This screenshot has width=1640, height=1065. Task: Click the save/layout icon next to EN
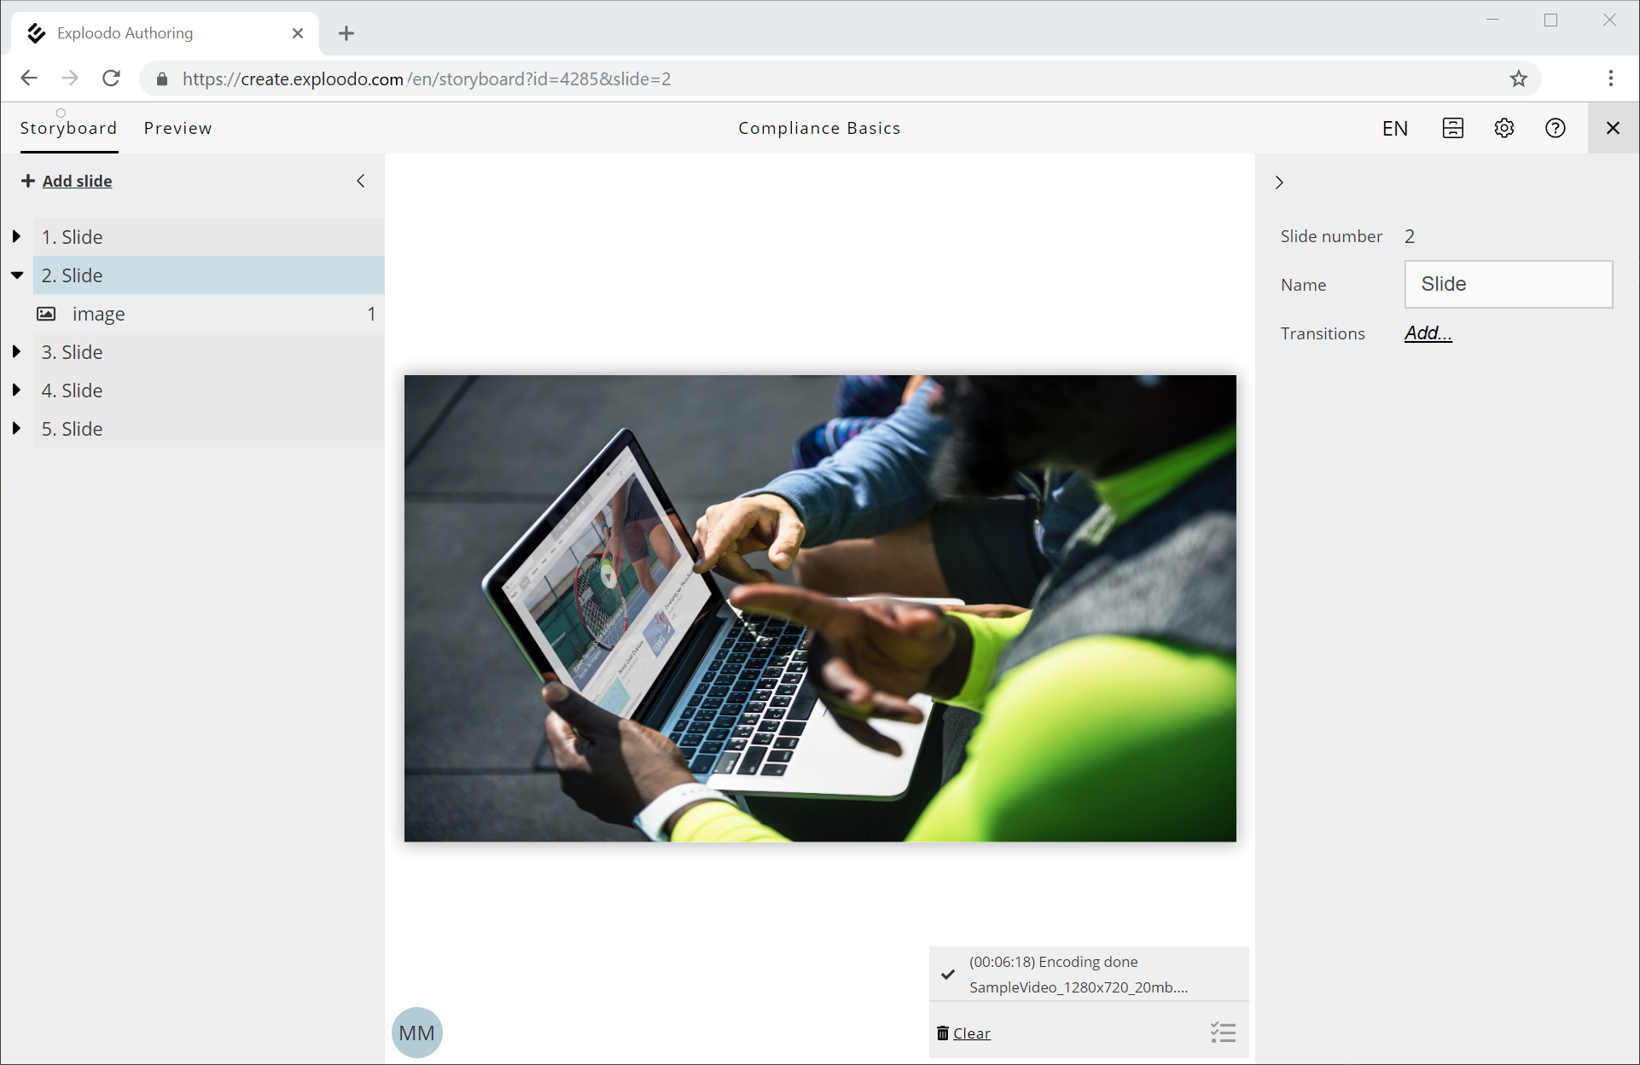pos(1452,128)
